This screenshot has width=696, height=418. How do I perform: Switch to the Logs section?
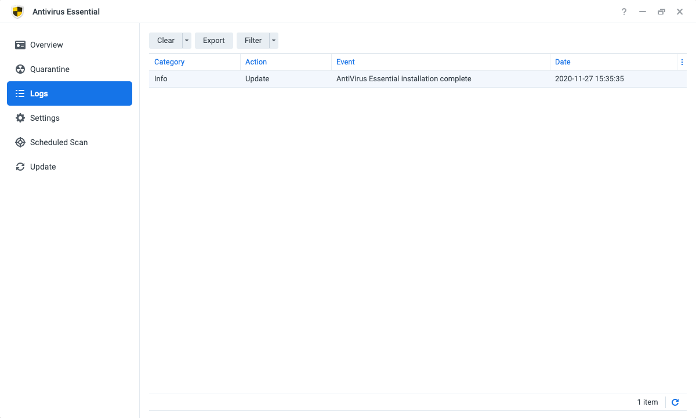(x=70, y=93)
